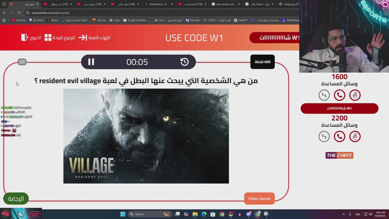The width and height of the screenshot is (389, 219).
Task: Click THE CHEFZ sponsor logo
Action: (339, 155)
